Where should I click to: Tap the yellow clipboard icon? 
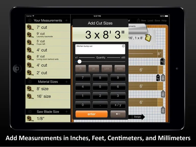[148, 38]
